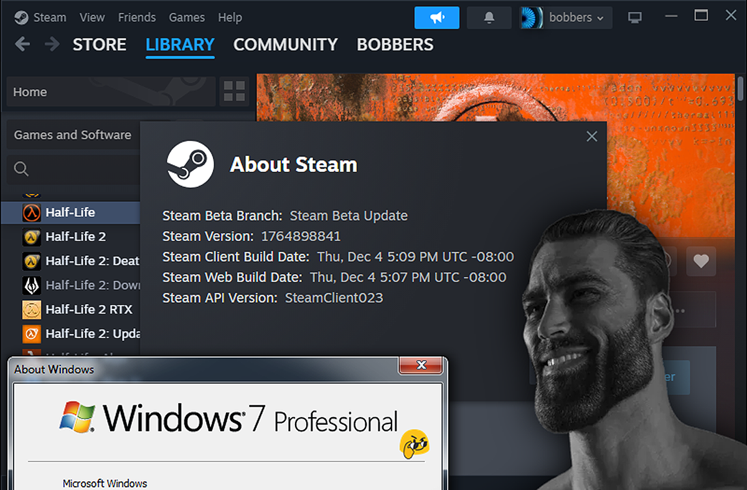Screen dimensions: 747x490
Task: Go to the COMMUNITY tab
Action: (x=285, y=45)
